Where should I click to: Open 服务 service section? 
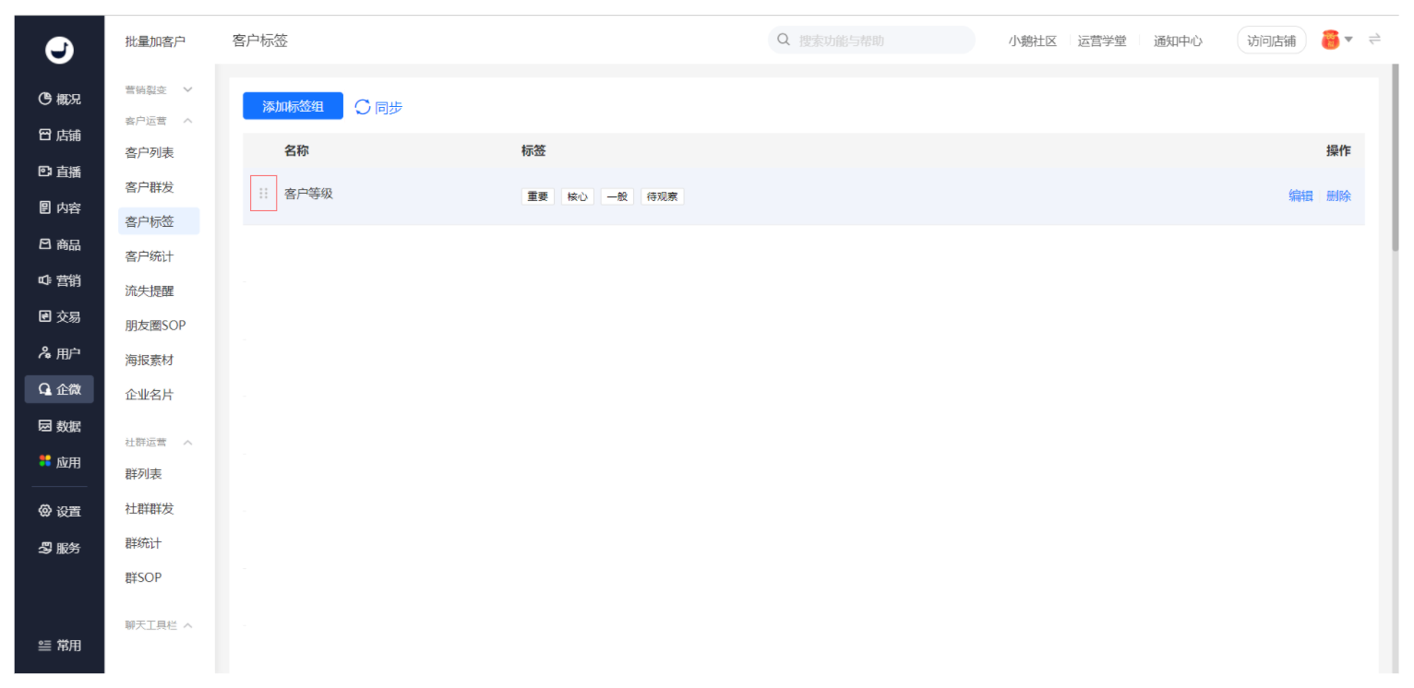(x=59, y=549)
